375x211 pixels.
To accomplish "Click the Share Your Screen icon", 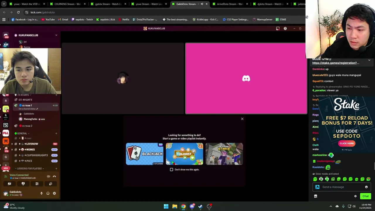I will pos(23,184).
